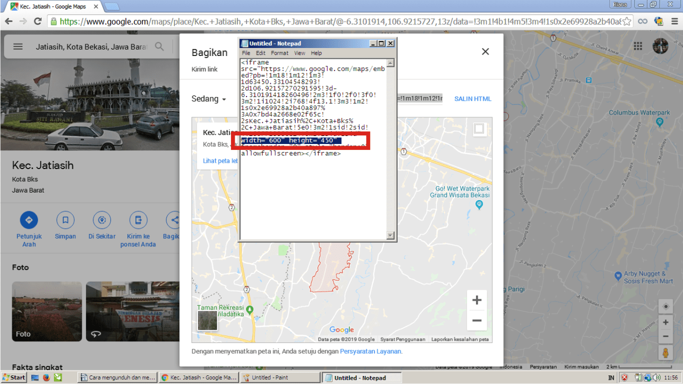The image size is (683, 384).
Task: Click the new tab button in Chrome
Action: click(112, 6)
